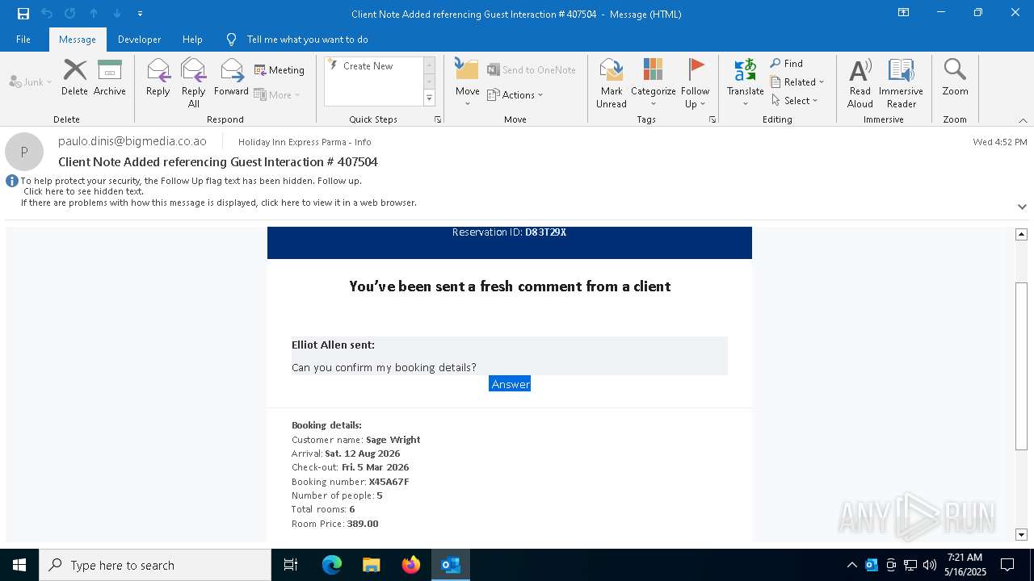
Task: Launch Microsoft Edge from taskbar
Action: tap(332, 565)
